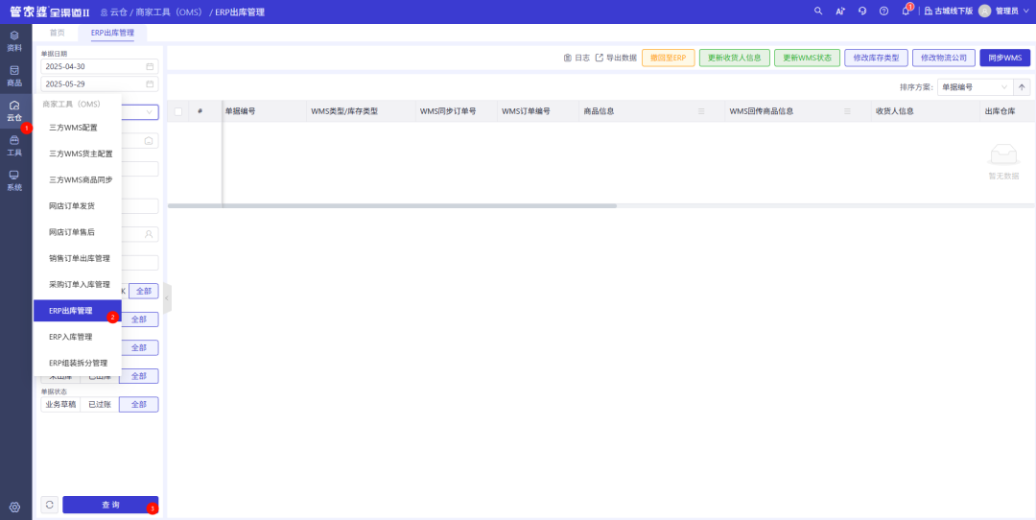Screen dimensions: 1036x520
Task: Click the horizontal scrollbar under the table
Action: [x=393, y=205]
